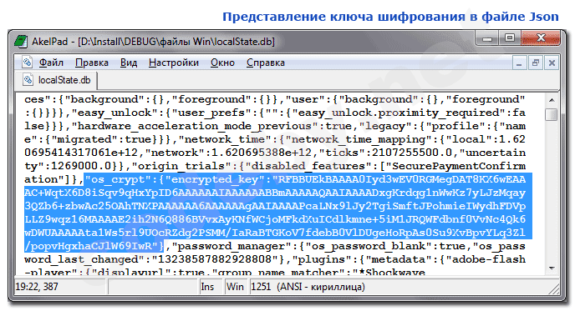Image resolution: width=575 pixels, height=311 pixels.
Task: Restore down the inner document window
Action: [x=536, y=63]
